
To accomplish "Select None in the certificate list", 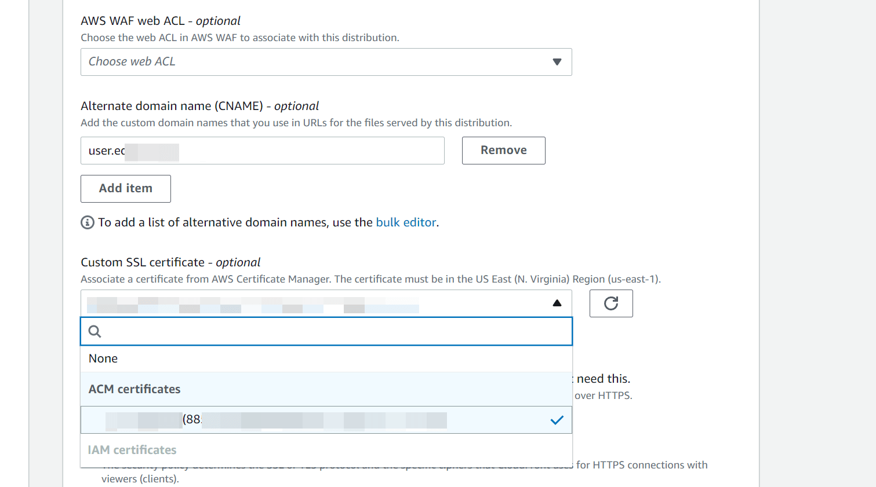I will pyautogui.click(x=103, y=358).
